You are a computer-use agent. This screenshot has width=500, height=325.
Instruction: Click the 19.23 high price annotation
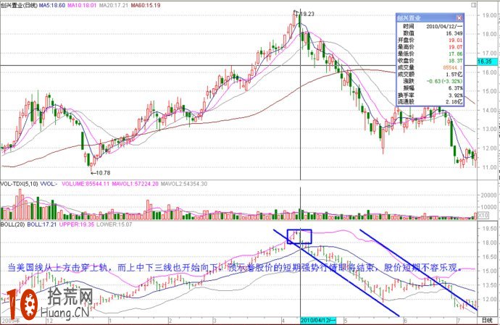tap(307, 14)
